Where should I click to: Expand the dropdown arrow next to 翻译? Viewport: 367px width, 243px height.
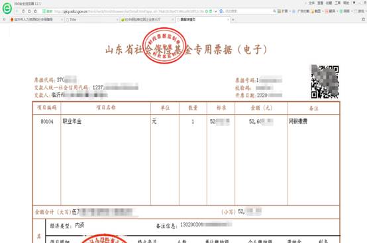tap(337, 11)
